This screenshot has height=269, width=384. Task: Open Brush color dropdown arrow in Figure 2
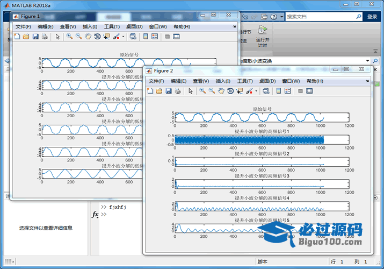click(256, 91)
